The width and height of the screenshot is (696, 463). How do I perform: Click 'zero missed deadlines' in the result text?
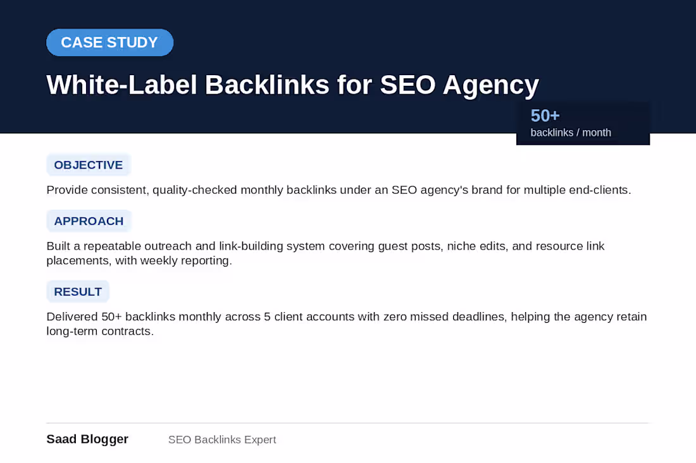tap(444, 317)
